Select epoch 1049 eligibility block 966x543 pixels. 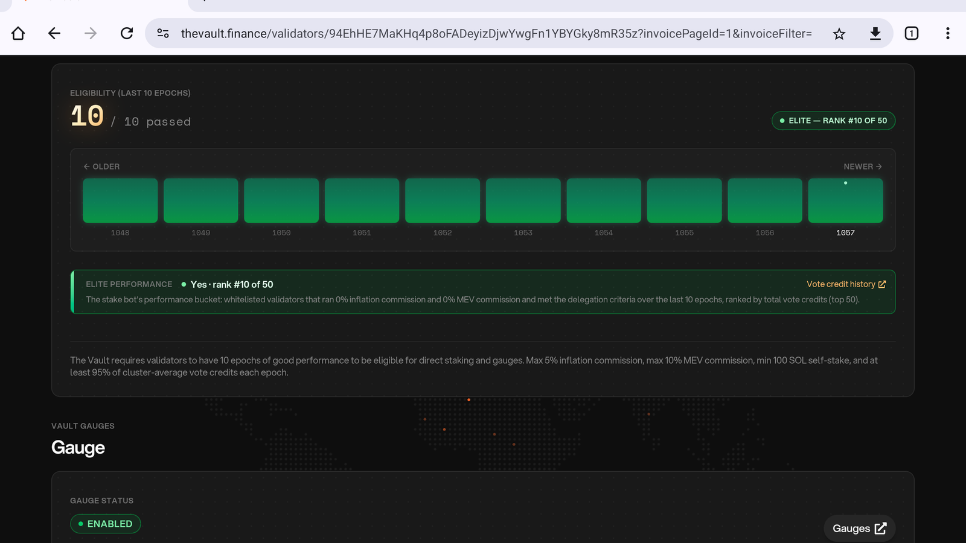pos(201,200)
